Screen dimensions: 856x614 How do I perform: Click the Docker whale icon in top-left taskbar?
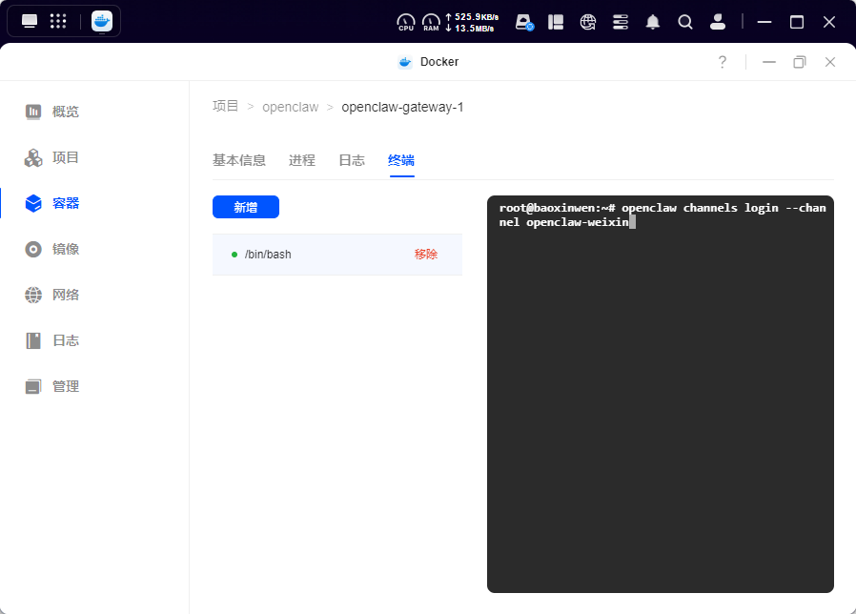tap(101, 21)
